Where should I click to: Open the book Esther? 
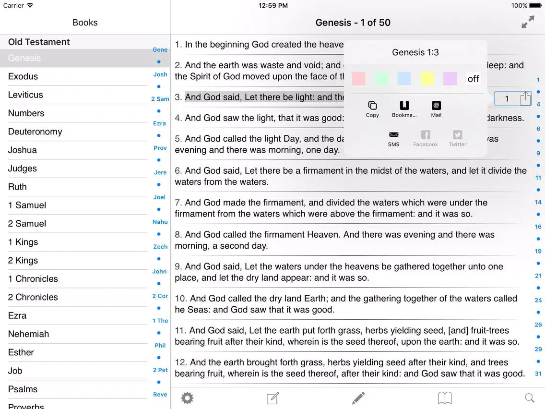74,353
